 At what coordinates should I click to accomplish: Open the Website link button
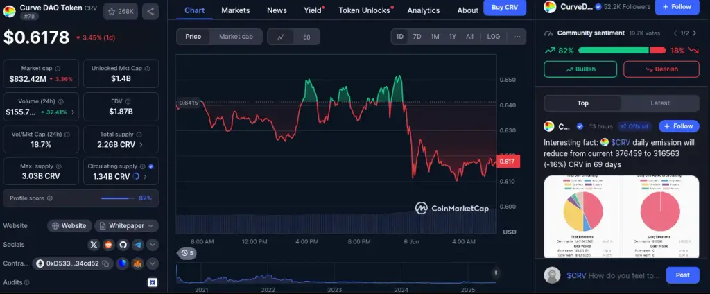point(69,225)
